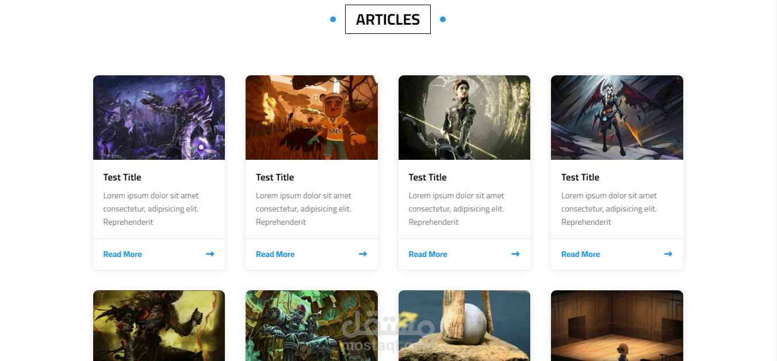This screenshot has width=777, height=361.
Task: Click arrow icon on fourth article card
Action: (668, 254)
